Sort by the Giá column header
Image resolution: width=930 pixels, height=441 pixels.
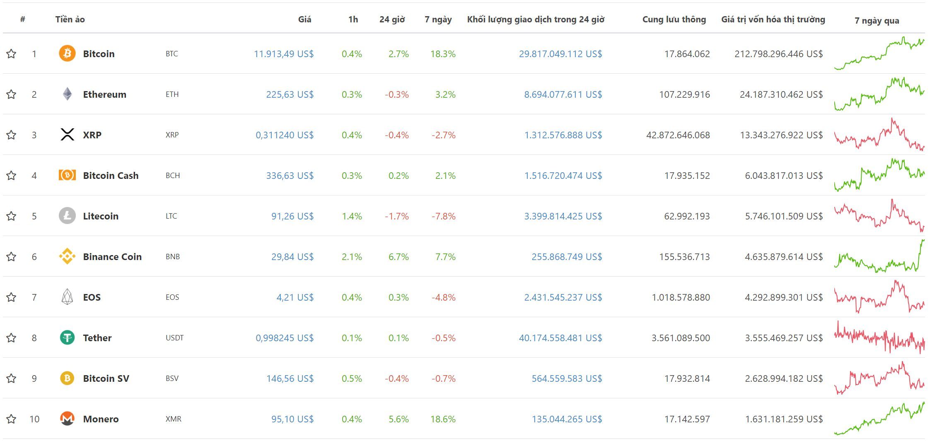[304, 19]
